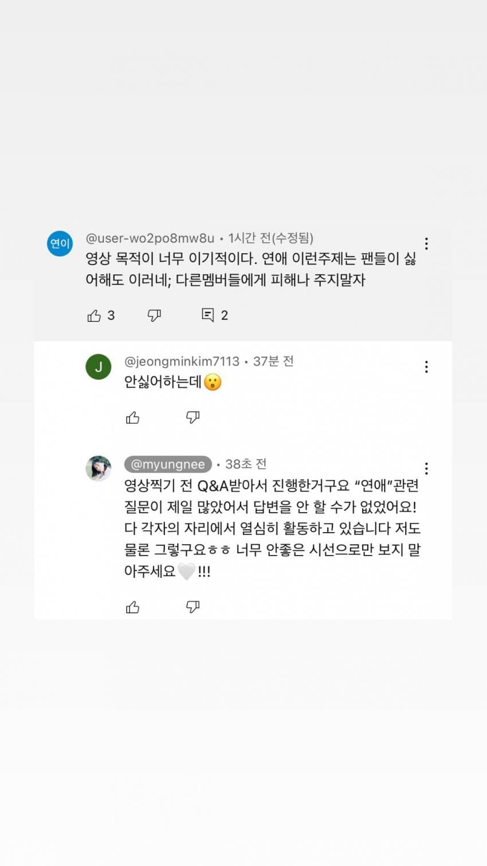Like the comment by @user-wo2po8mw8u

(94, 315)
